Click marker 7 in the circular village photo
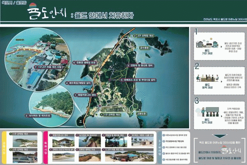The image size is (247, 165). pos(36,65)
